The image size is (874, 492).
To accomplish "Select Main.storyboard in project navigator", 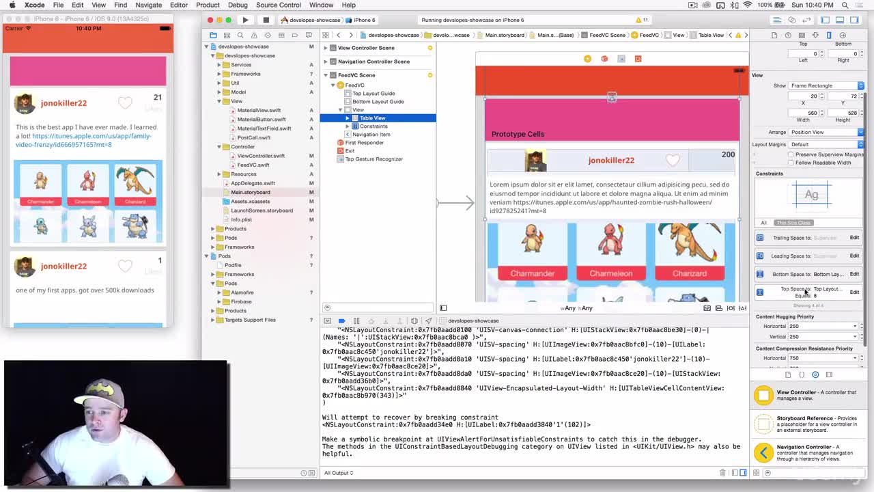I will [x=251, y=192].
